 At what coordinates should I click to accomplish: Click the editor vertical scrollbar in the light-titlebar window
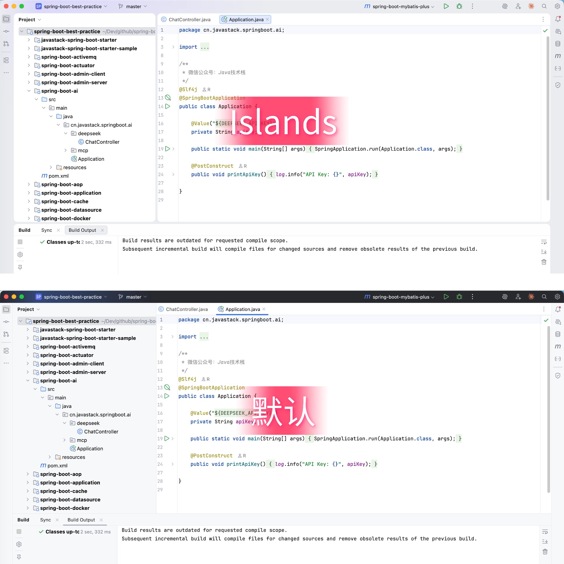[548, 117]
